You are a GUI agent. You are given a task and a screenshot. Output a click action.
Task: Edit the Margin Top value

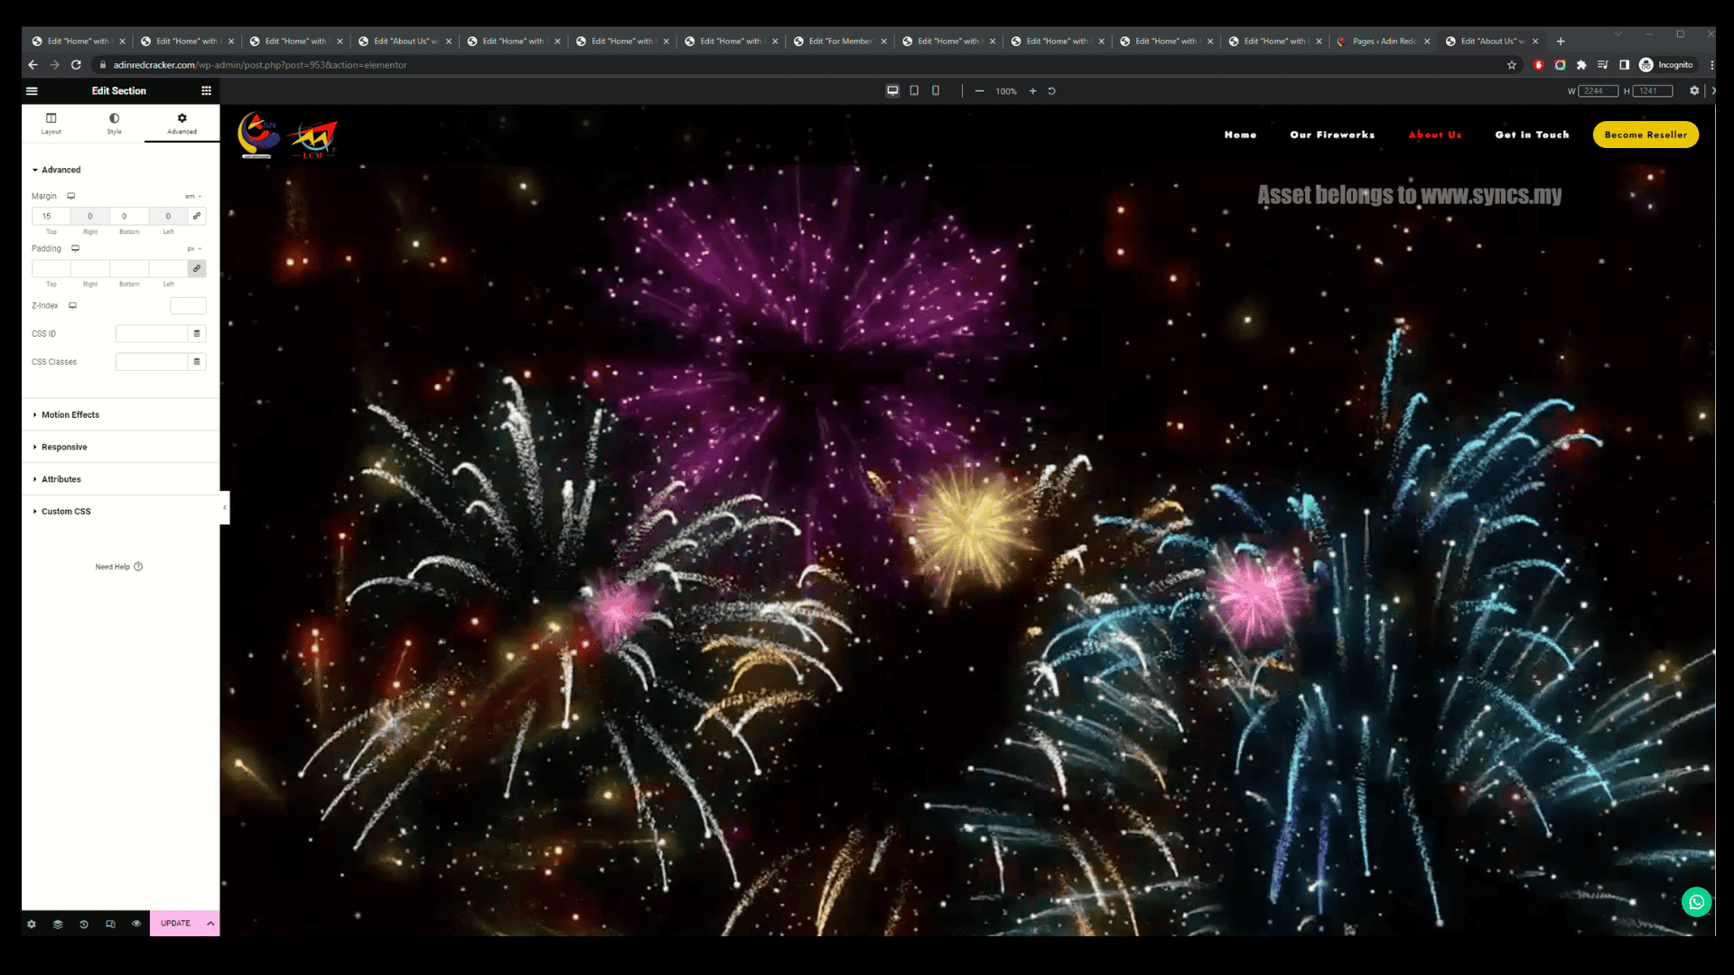click(x=51, y=216)
